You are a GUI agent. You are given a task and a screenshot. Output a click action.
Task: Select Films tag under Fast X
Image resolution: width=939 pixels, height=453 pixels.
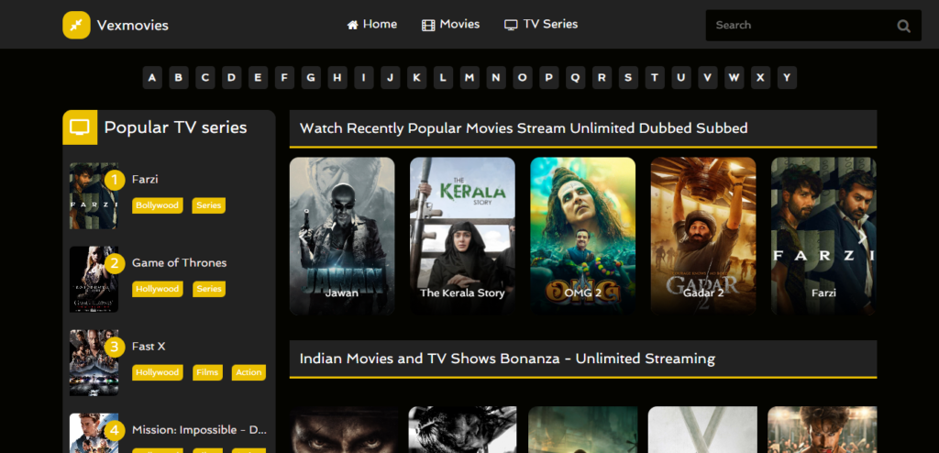(x=208, y=372)
